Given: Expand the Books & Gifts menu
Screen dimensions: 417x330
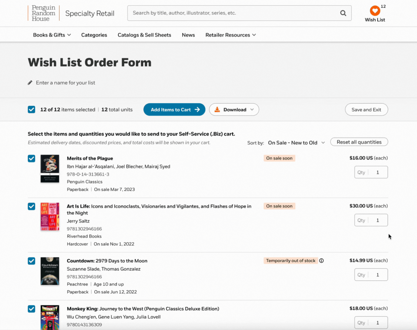Looking at the screenshot, I should tap(52, 35).
